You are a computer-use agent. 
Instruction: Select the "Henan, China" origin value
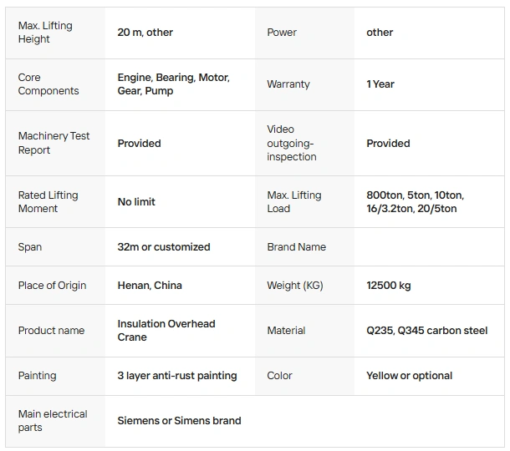pyautogui.click(x=150, y=286)
